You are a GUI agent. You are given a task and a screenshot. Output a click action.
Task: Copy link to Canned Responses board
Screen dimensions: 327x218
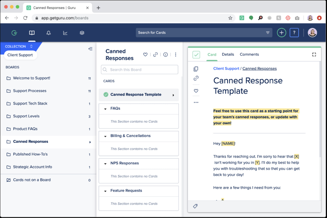pos(155,55)
